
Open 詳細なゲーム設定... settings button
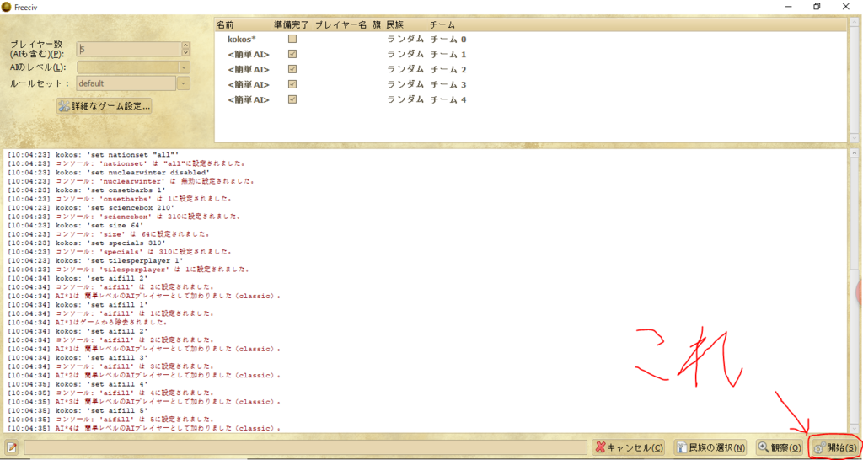tap(104, 106)
